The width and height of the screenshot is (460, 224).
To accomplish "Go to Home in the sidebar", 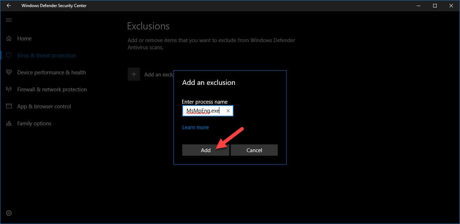I will pos(24,39).
